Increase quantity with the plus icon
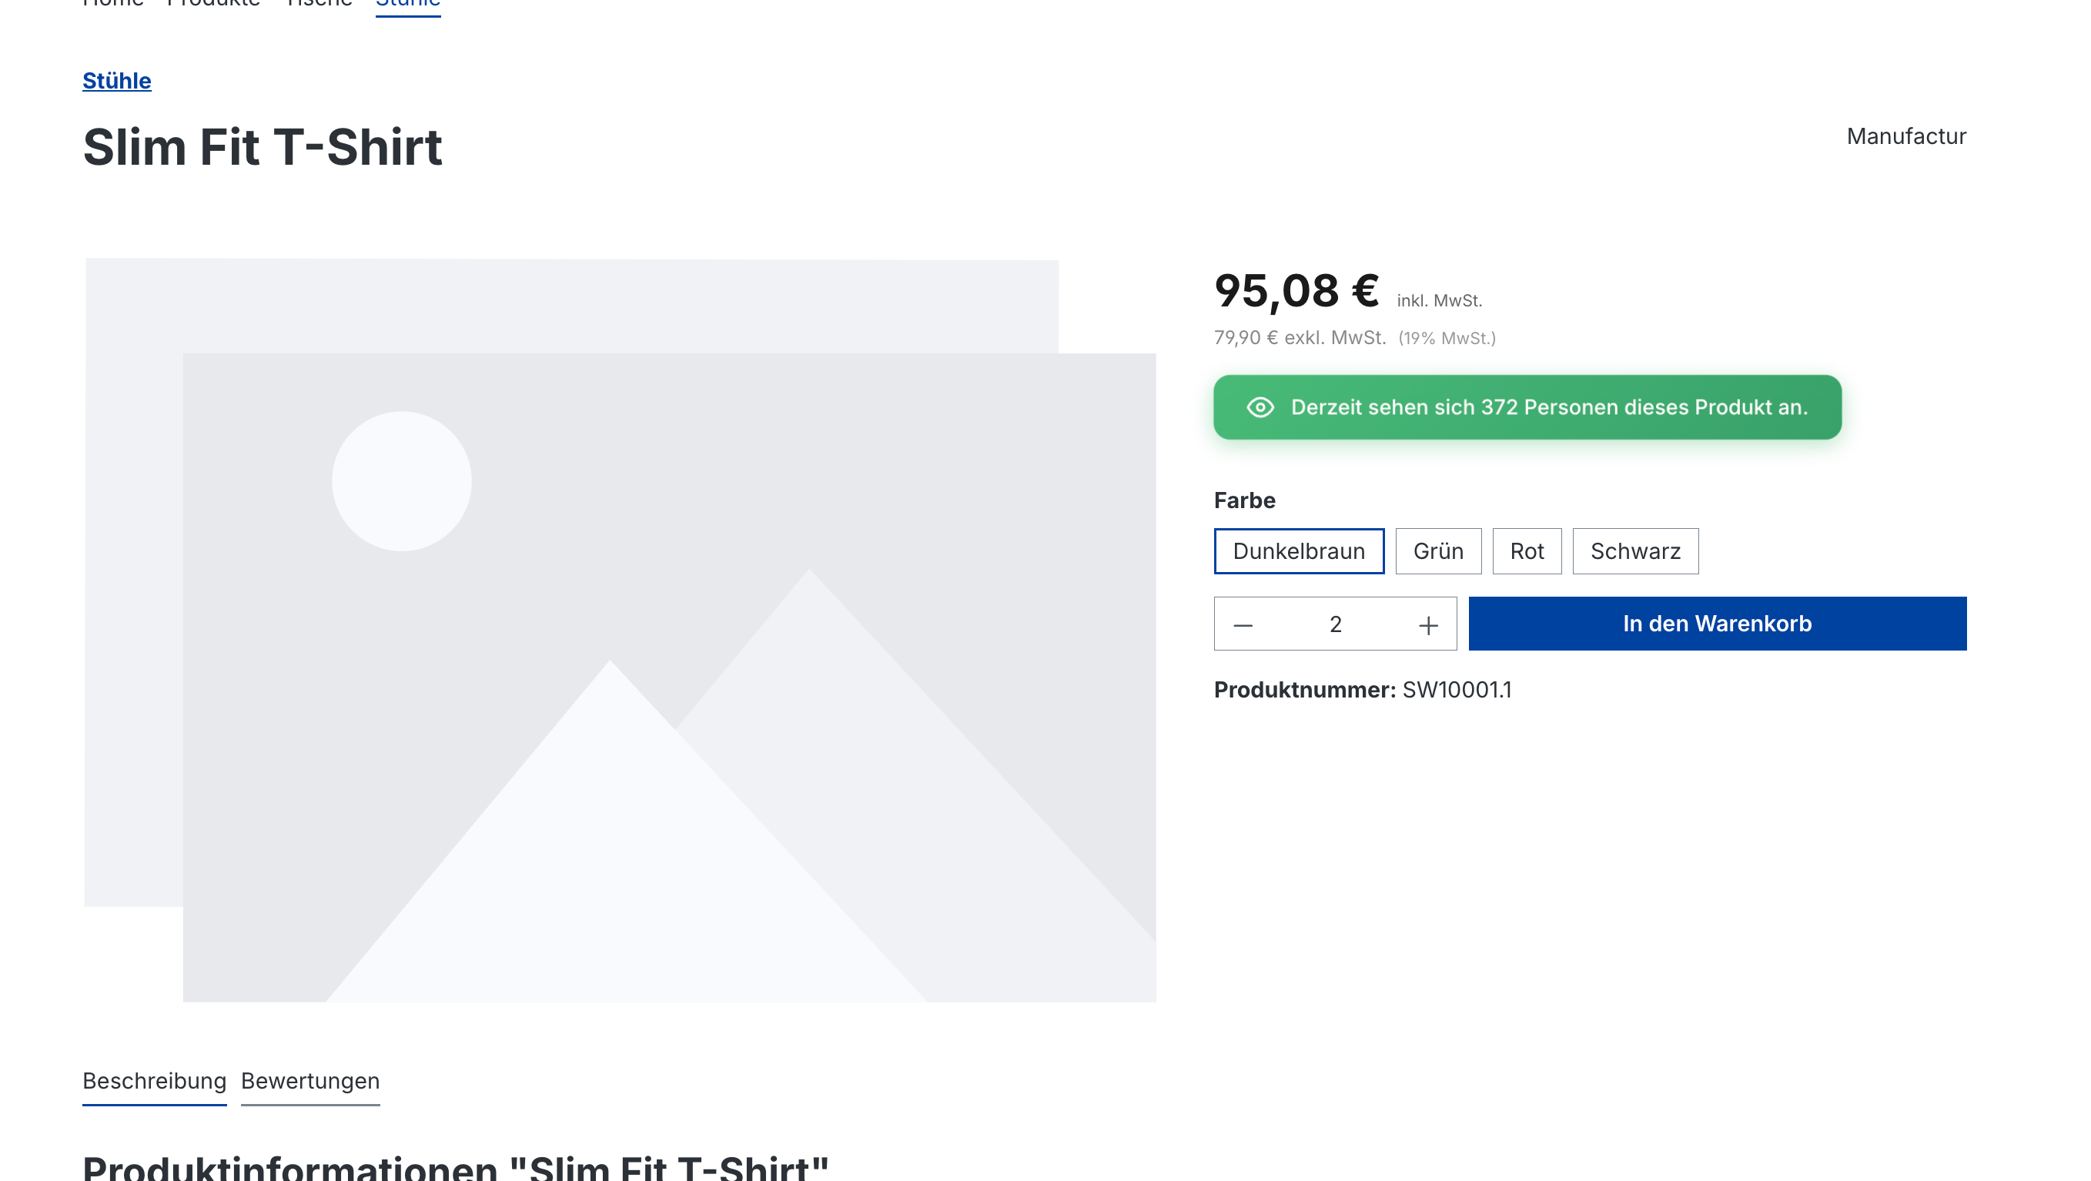This screenshot has height=1181, width=2091. [1428, 624]
